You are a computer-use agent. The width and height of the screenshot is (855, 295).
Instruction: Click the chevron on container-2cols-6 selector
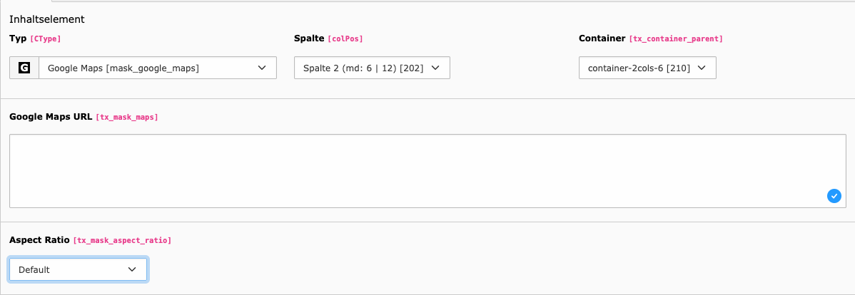pos(701,68)
